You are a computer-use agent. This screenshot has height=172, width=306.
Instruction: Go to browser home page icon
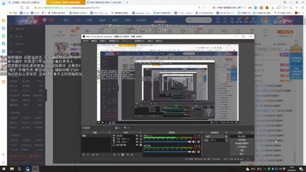coord(28,8)
